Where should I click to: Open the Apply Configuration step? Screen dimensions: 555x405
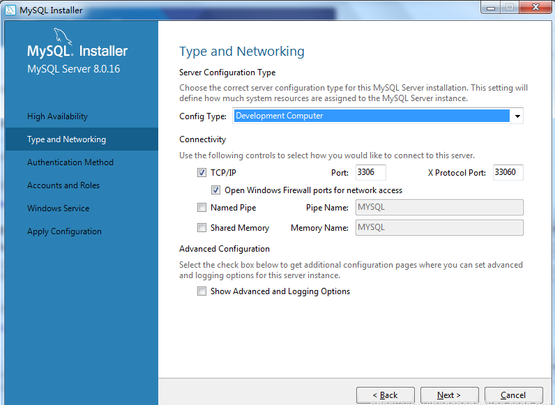tap(64, 231)
